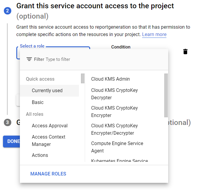The width and height of the screenshot is (202, 192).
Task: Select Basic role category
Action: [38, 102]
